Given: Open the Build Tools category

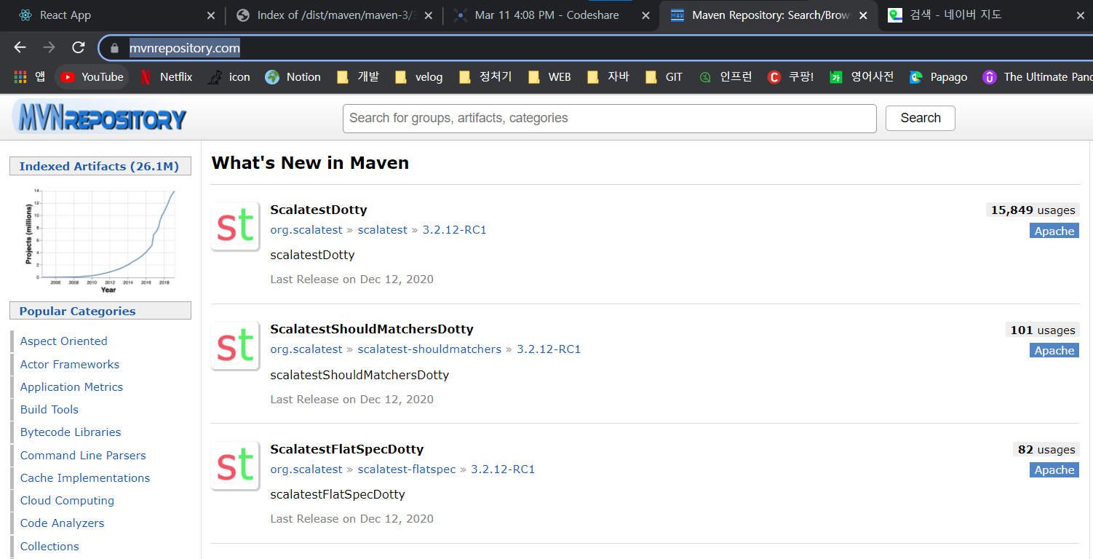Looking at the screenshot, I should click(49, 409).
